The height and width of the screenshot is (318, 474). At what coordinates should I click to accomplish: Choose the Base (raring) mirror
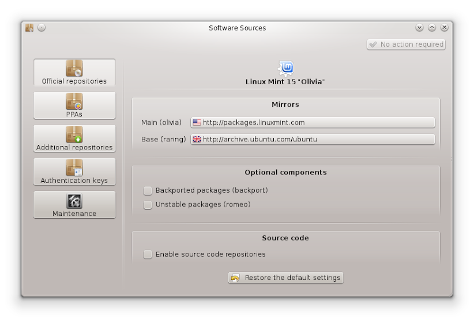tap(313, 139)
